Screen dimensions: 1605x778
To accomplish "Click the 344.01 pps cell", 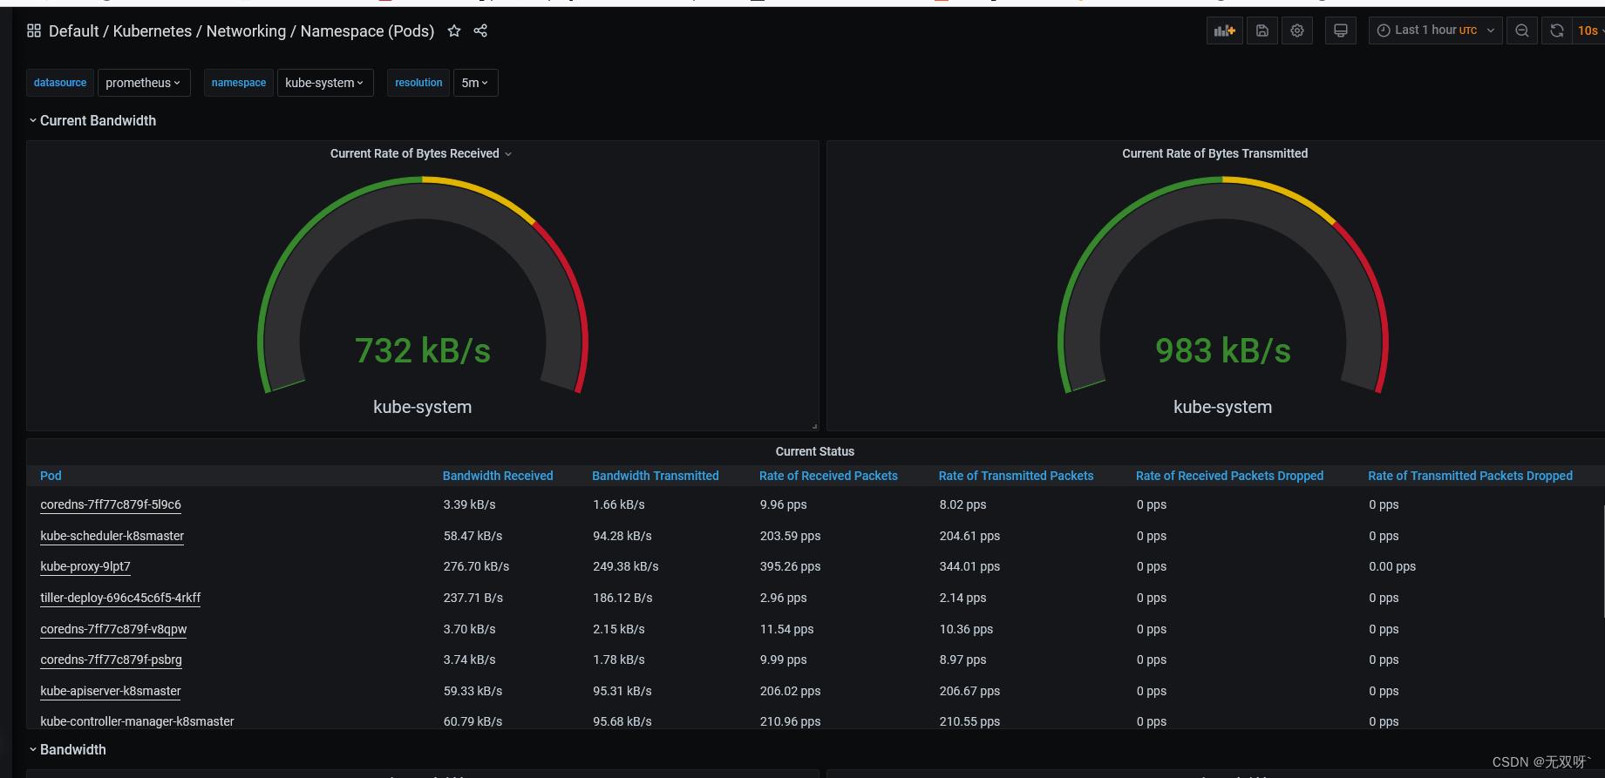I will pyautogui.click(x=969, y=566).
